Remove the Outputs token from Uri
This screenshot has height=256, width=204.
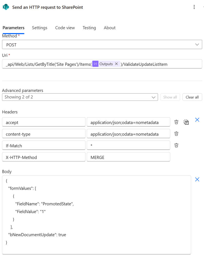click(x=116, y=64)
